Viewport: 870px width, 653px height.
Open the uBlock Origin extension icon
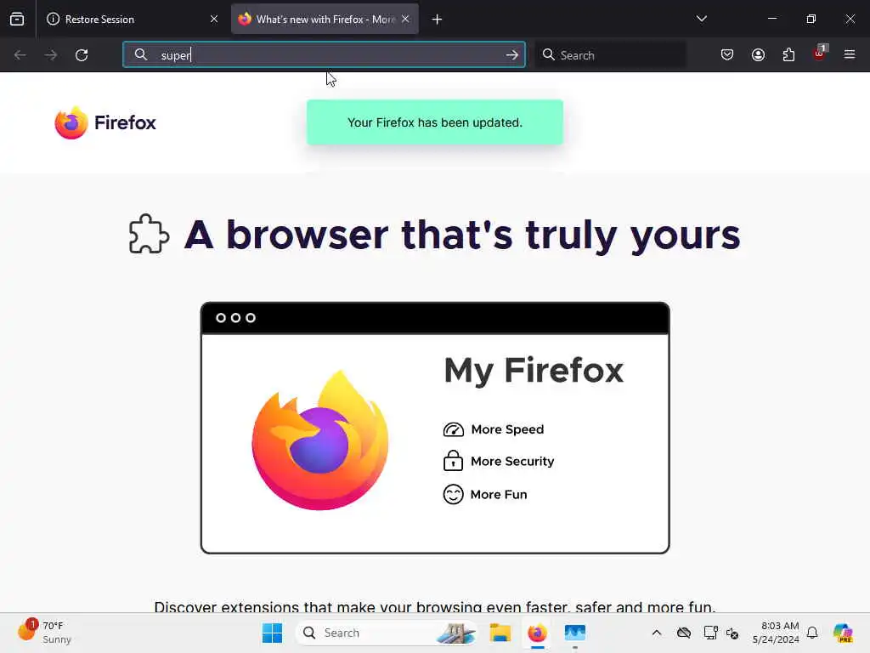tap(820, 54)
